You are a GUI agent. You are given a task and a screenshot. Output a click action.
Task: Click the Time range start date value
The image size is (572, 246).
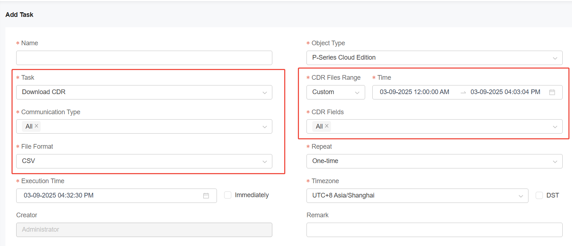pyautogui.click(x=414, y=92)
